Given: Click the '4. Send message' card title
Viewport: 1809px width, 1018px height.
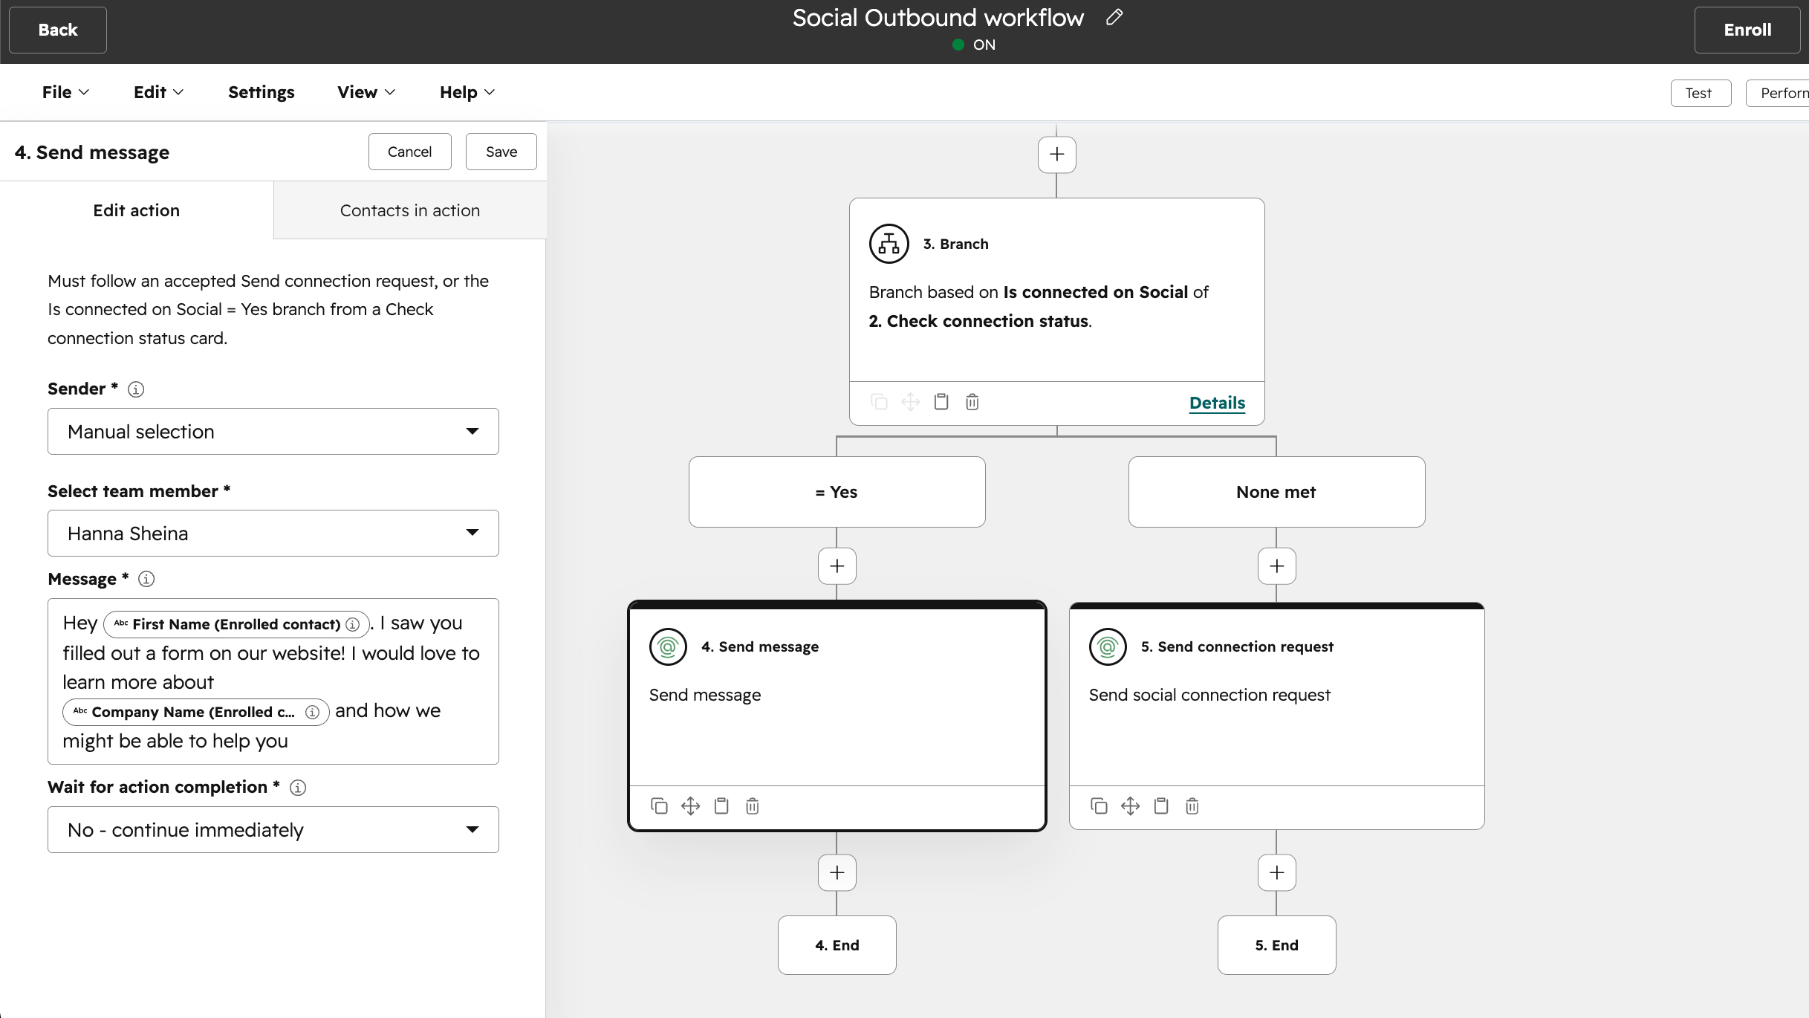Looking at the screenshot, I should pos(760,646).
